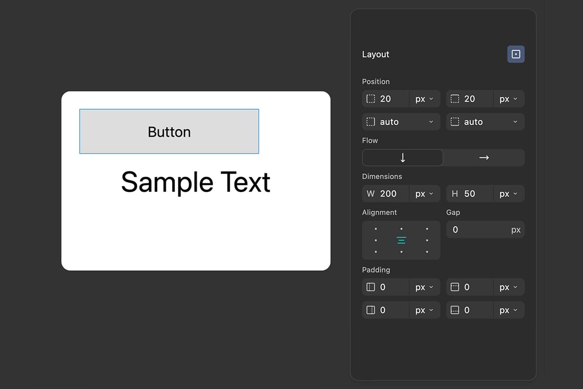Select the top-left alignment dot
This screenshot has width=583, height=389.
tap(376, 229)
